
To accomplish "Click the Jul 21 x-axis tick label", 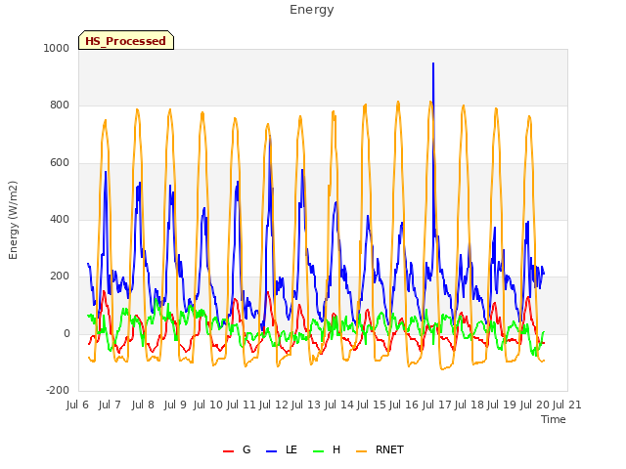I will pyautogui.click(x=567, y=405).
